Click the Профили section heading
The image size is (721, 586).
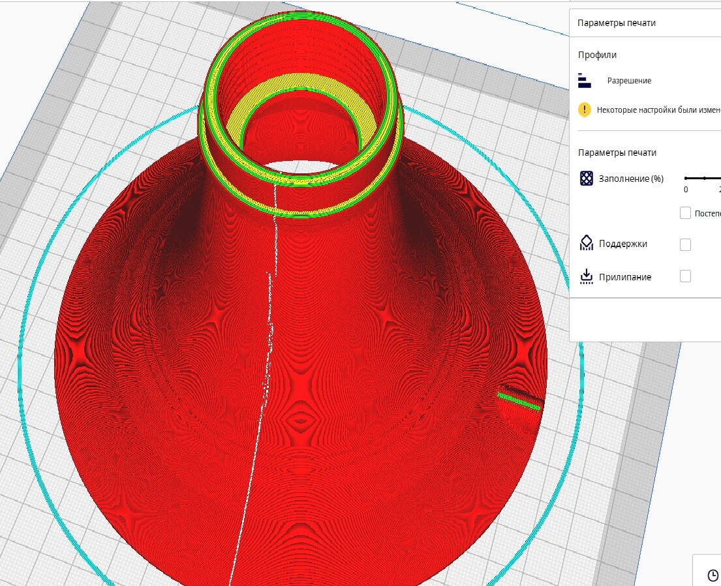tap(597, 55)
